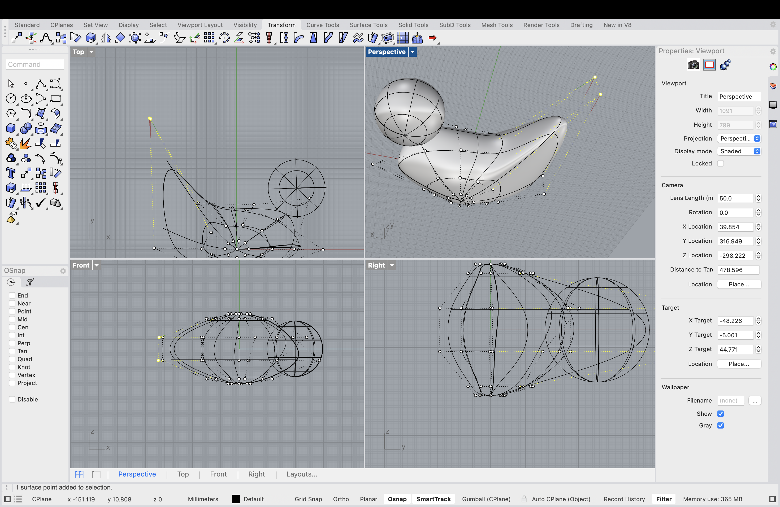Adjust the Lens Length stepper
Image resolution: width=780 pixels, height=507 pixels.
point(758,198)
